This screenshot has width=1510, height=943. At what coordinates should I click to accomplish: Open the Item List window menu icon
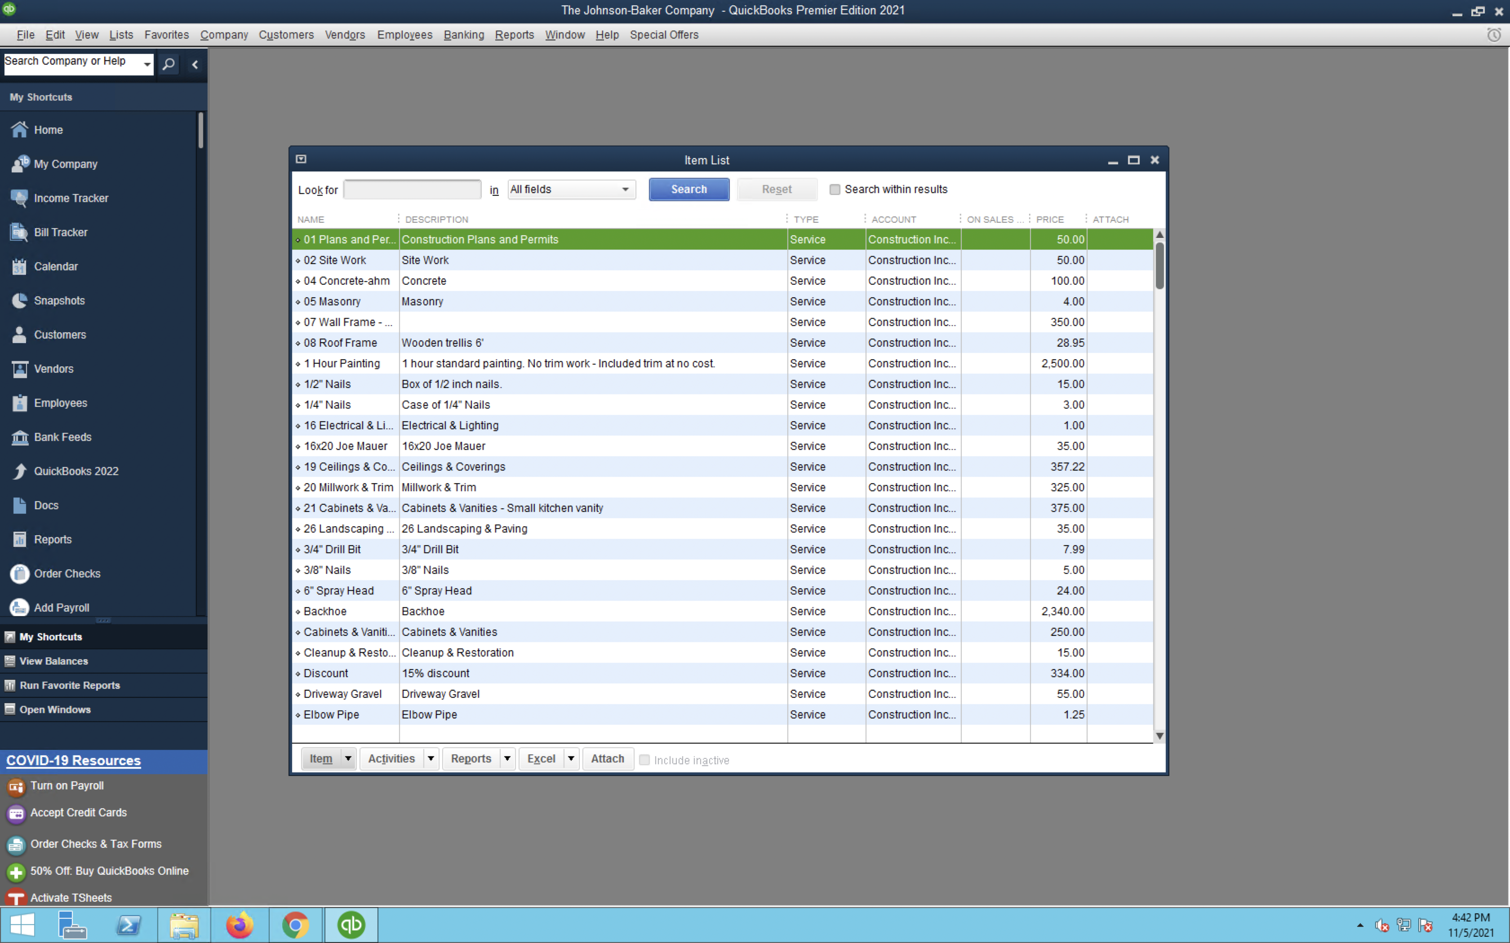pyautogui.click(x=302, y=160)
